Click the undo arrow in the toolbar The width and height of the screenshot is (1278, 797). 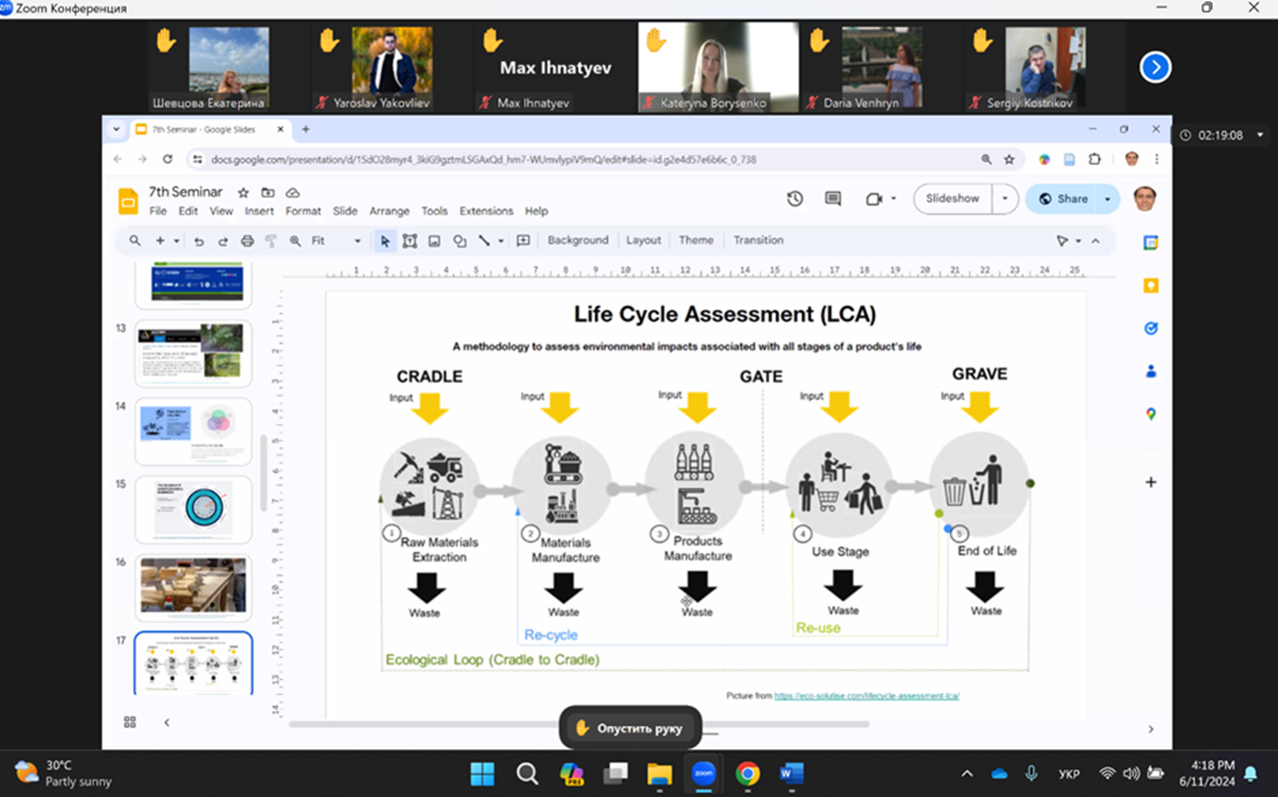199,241
